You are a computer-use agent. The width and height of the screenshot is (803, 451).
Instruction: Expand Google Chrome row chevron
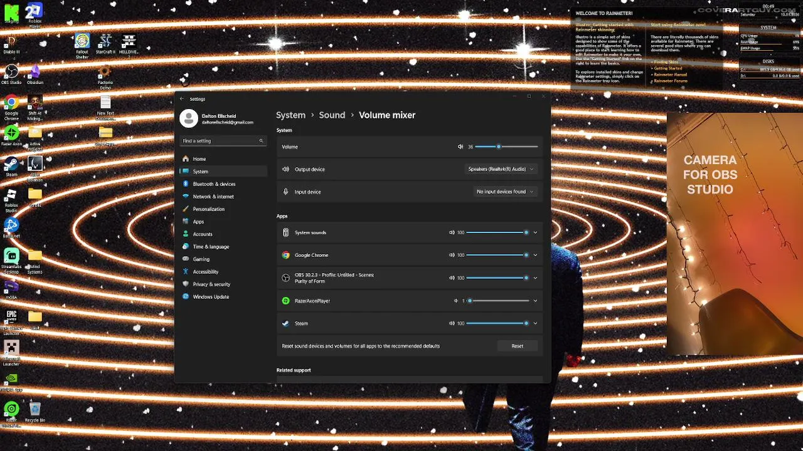tap(535, 255)
